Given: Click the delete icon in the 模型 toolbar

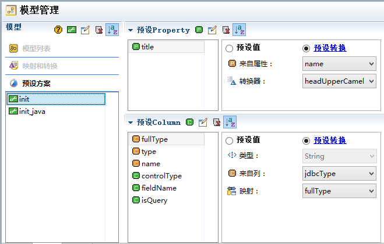Looking at the screenshot, I should (x=99, y=30).
